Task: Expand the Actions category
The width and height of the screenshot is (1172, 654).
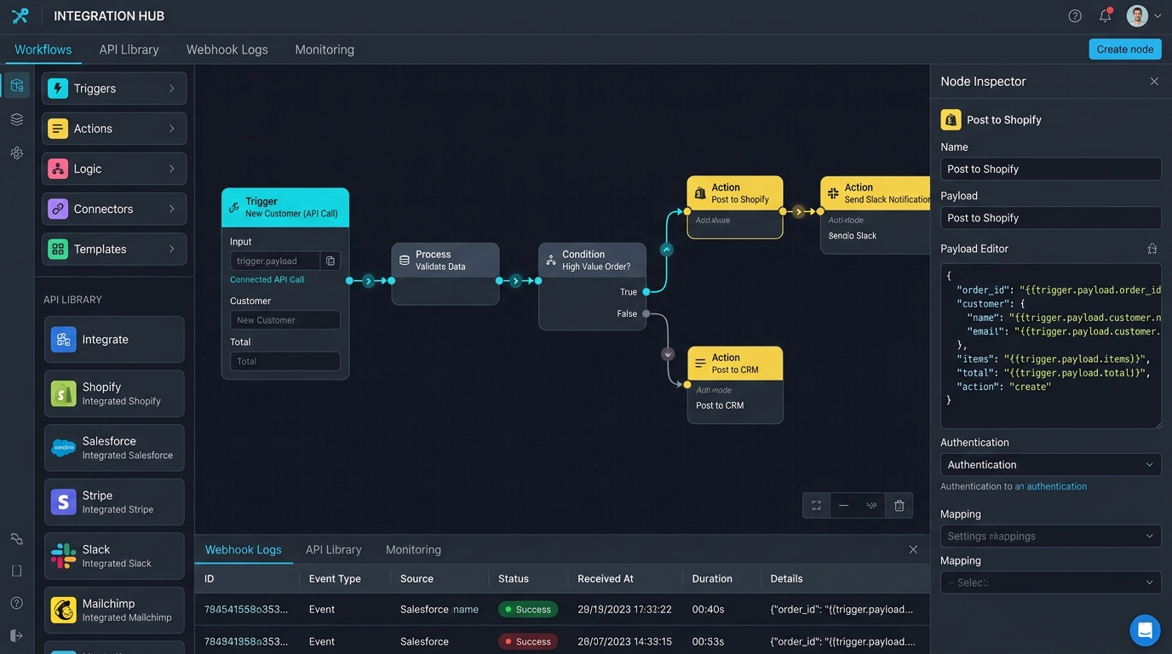Action: (x=114, y=129)
